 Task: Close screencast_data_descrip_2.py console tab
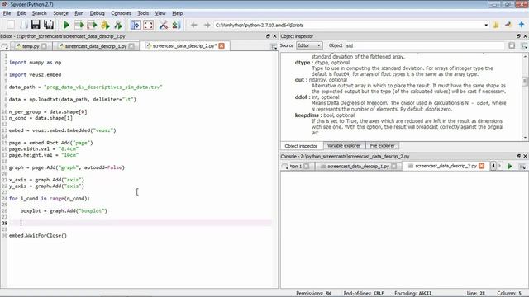(x=482, y=166)
